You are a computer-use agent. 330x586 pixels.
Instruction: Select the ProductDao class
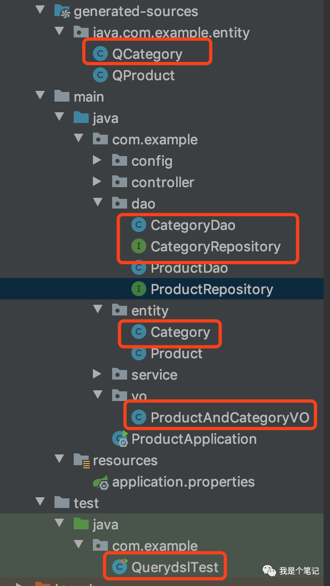coord(189,268)
